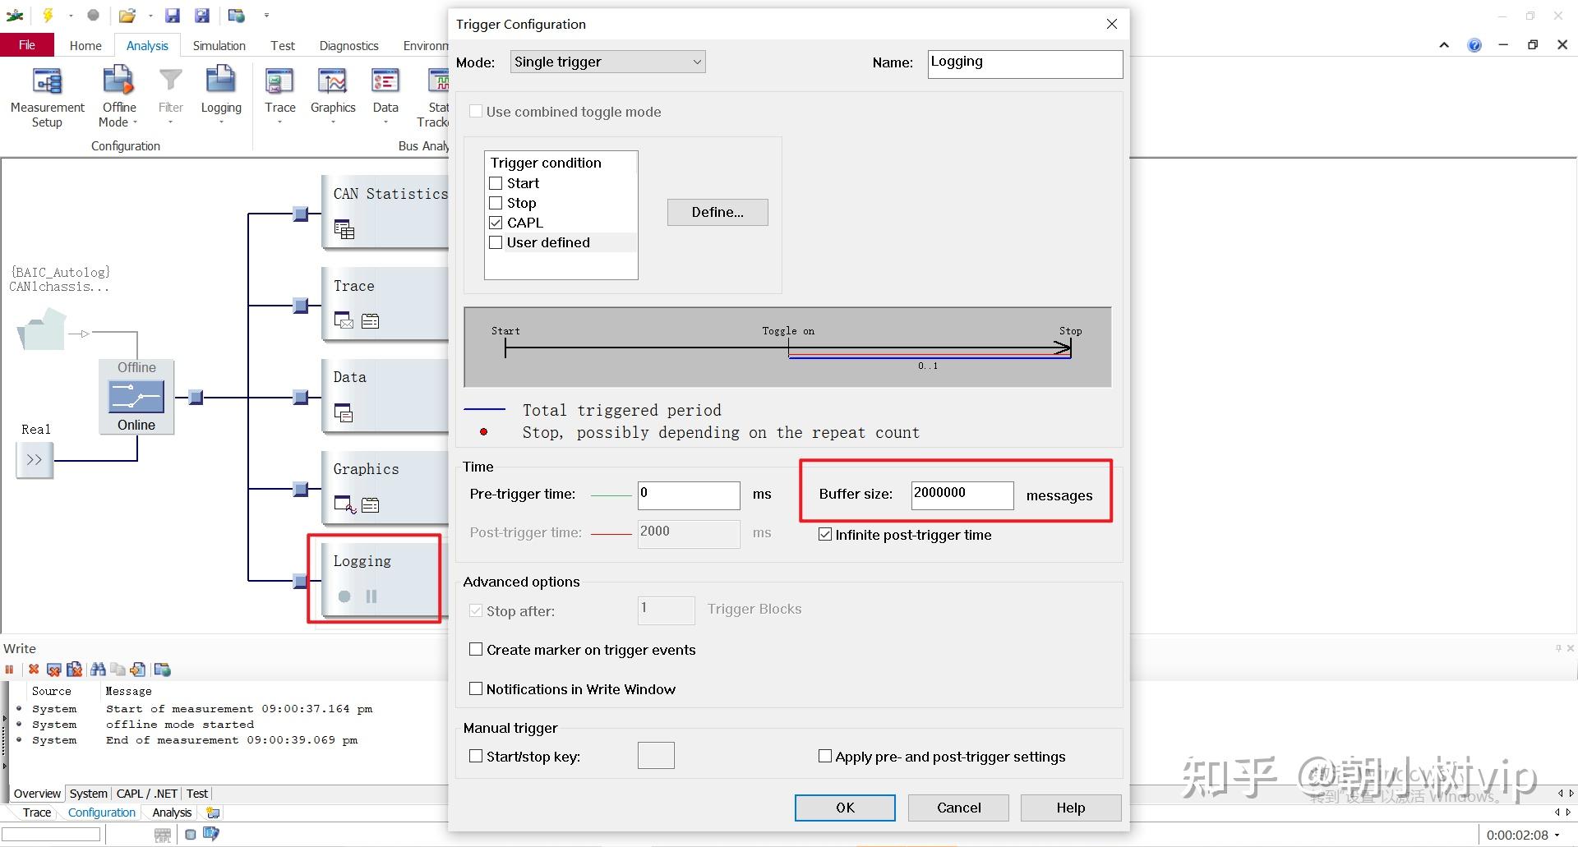The image size is (1578, 847).
Task: Click the lightning bolt start measurement icon
Action: coord(48,15)
